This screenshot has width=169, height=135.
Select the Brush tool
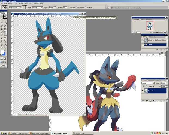click(5, 26)
